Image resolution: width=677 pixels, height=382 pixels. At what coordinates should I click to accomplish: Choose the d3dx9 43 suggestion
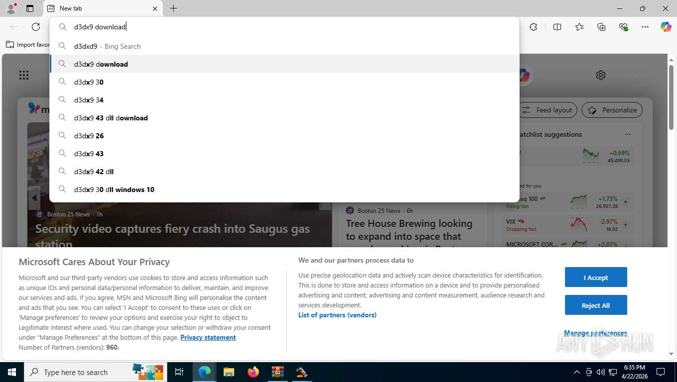[x=284, y=154]
